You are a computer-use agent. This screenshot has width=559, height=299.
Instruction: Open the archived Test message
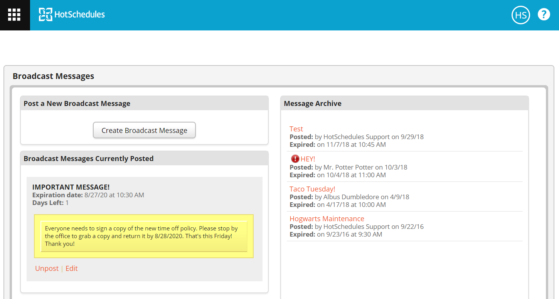[x=296, y=129]
